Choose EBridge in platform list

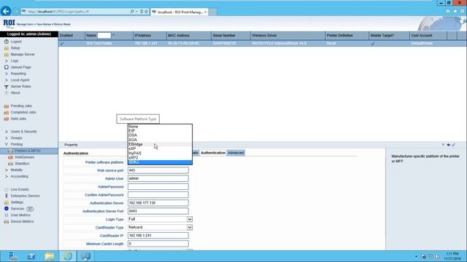point(160,144)
